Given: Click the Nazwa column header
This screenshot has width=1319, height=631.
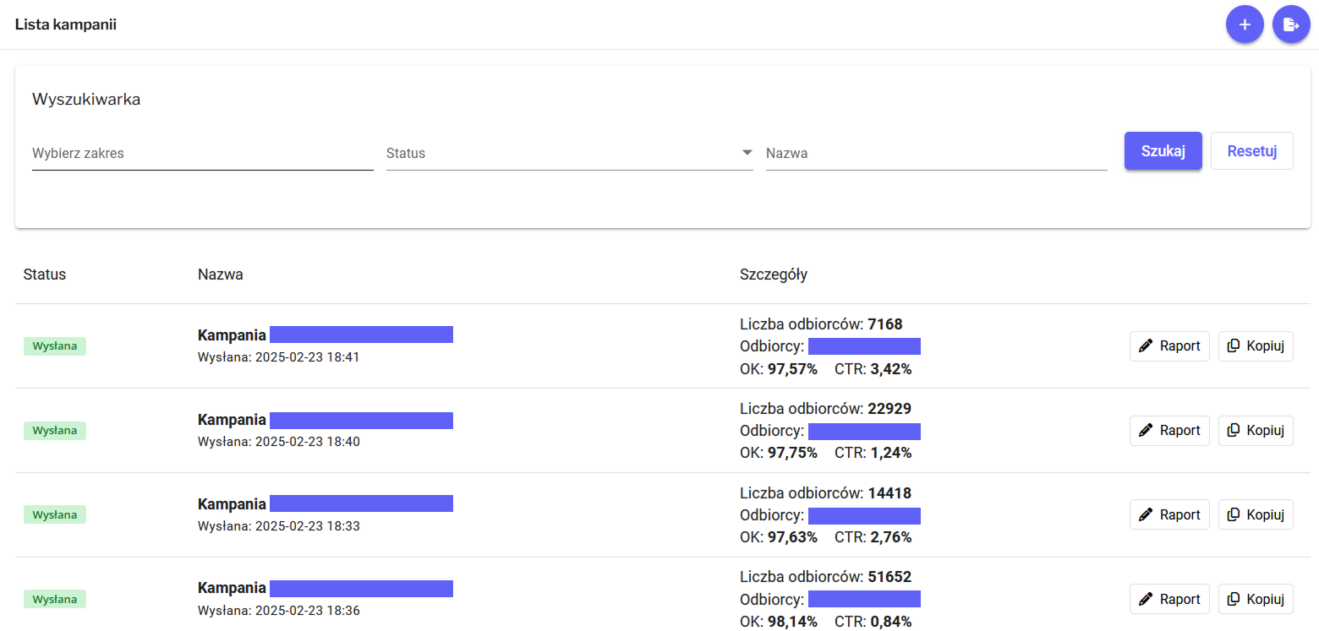Looking at the screenshot, I should coord(221,275).
